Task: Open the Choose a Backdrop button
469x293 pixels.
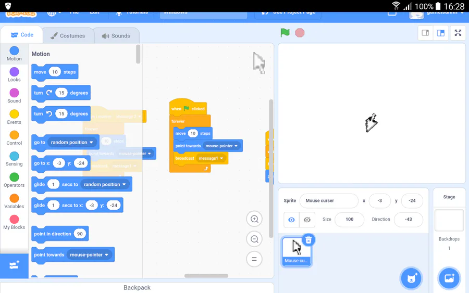Action: click(x=449, y=278)
